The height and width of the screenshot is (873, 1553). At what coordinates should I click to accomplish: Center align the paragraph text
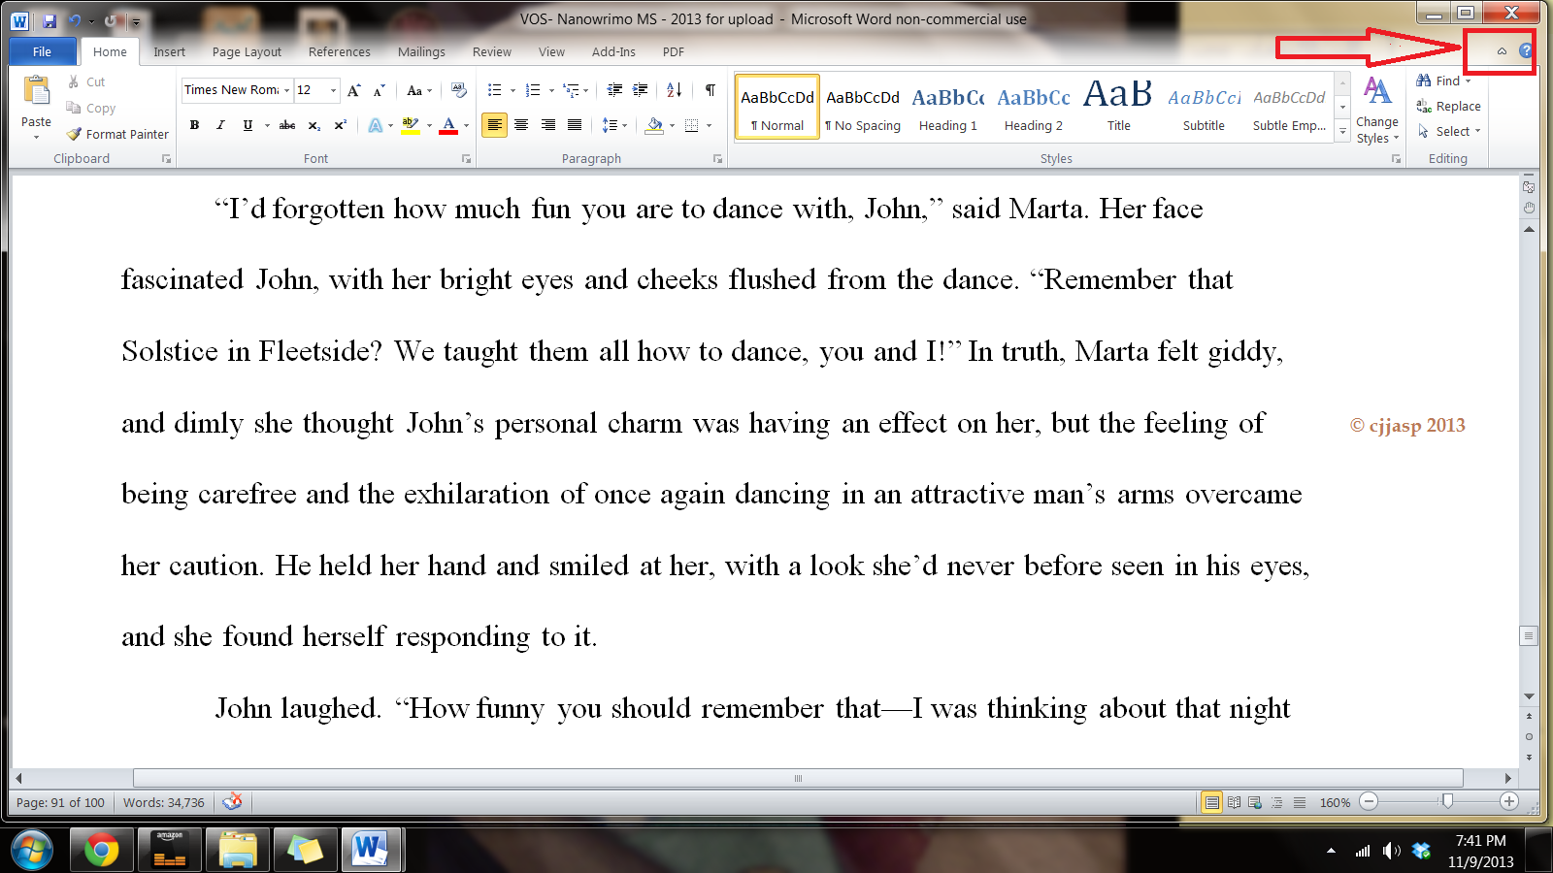521,125
